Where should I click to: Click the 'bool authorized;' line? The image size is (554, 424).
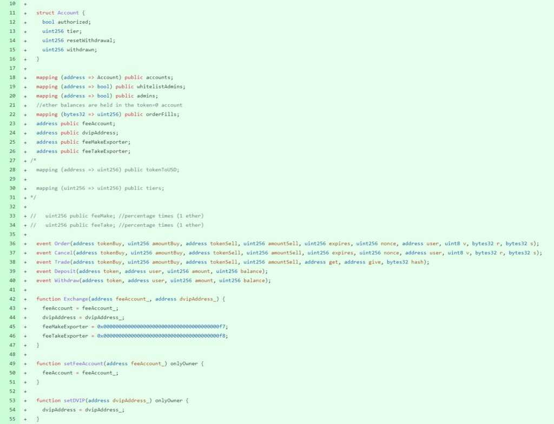click(x=67, y=22)
